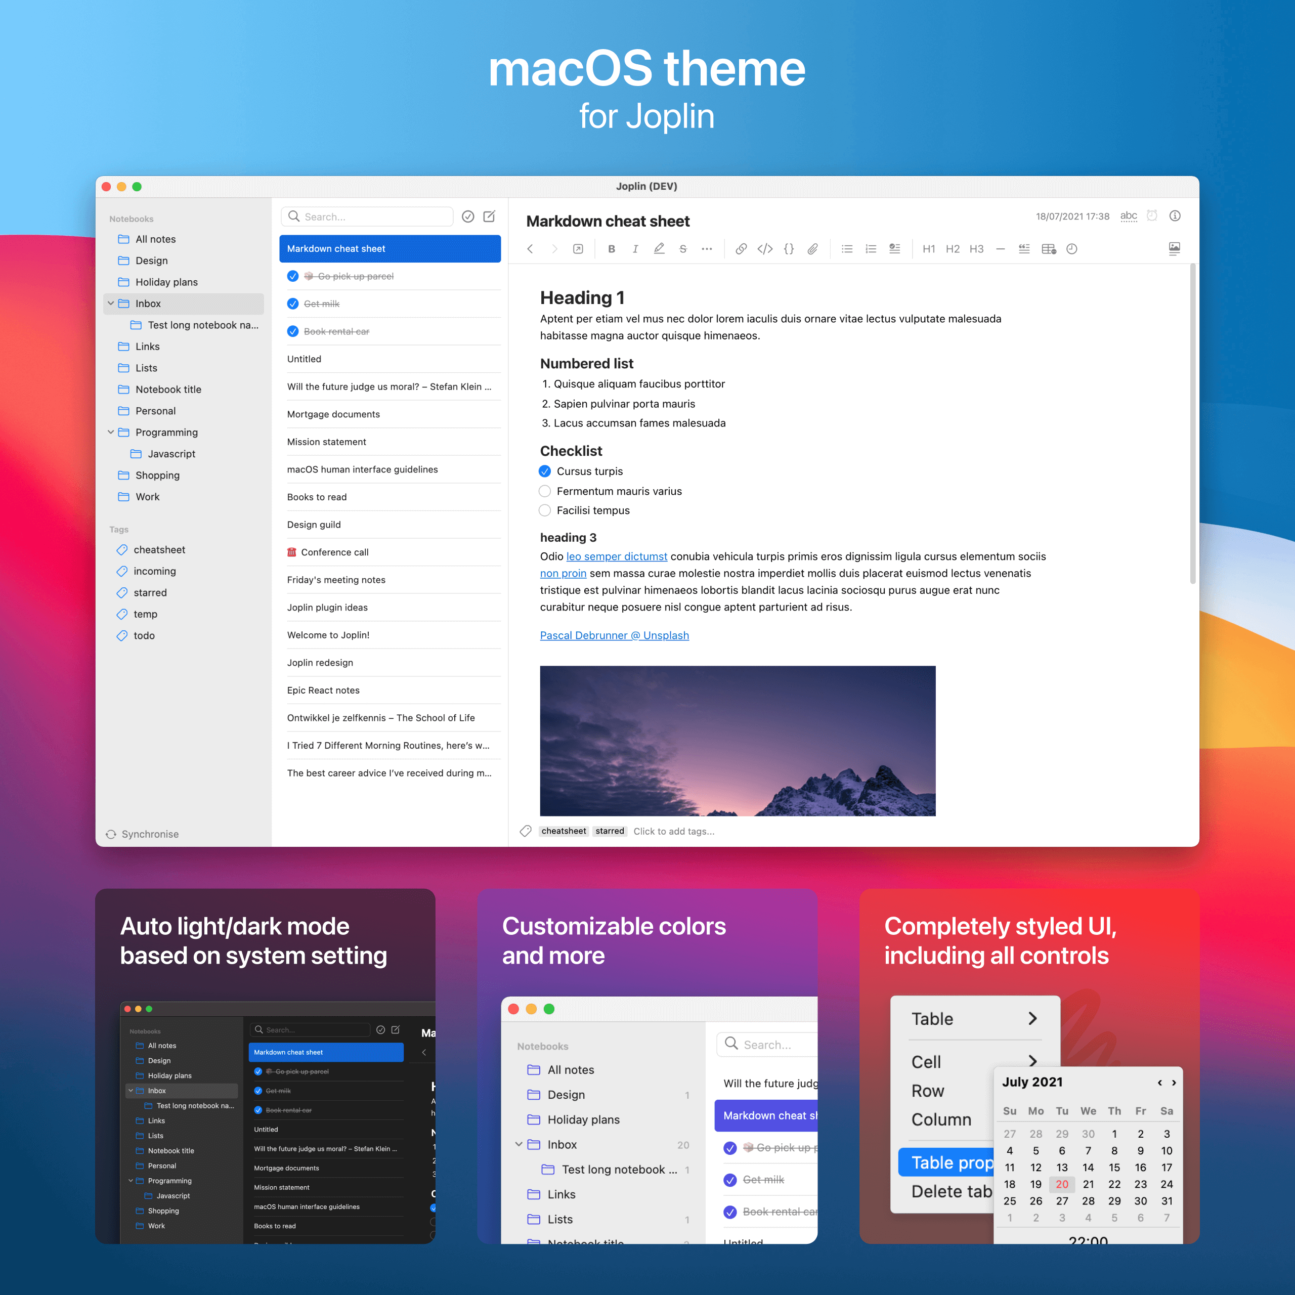Apply highlight marker formatting
Screen dimensions: 1295x1295
point(659,249)
